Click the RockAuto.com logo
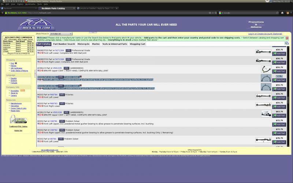 (36, 25)
